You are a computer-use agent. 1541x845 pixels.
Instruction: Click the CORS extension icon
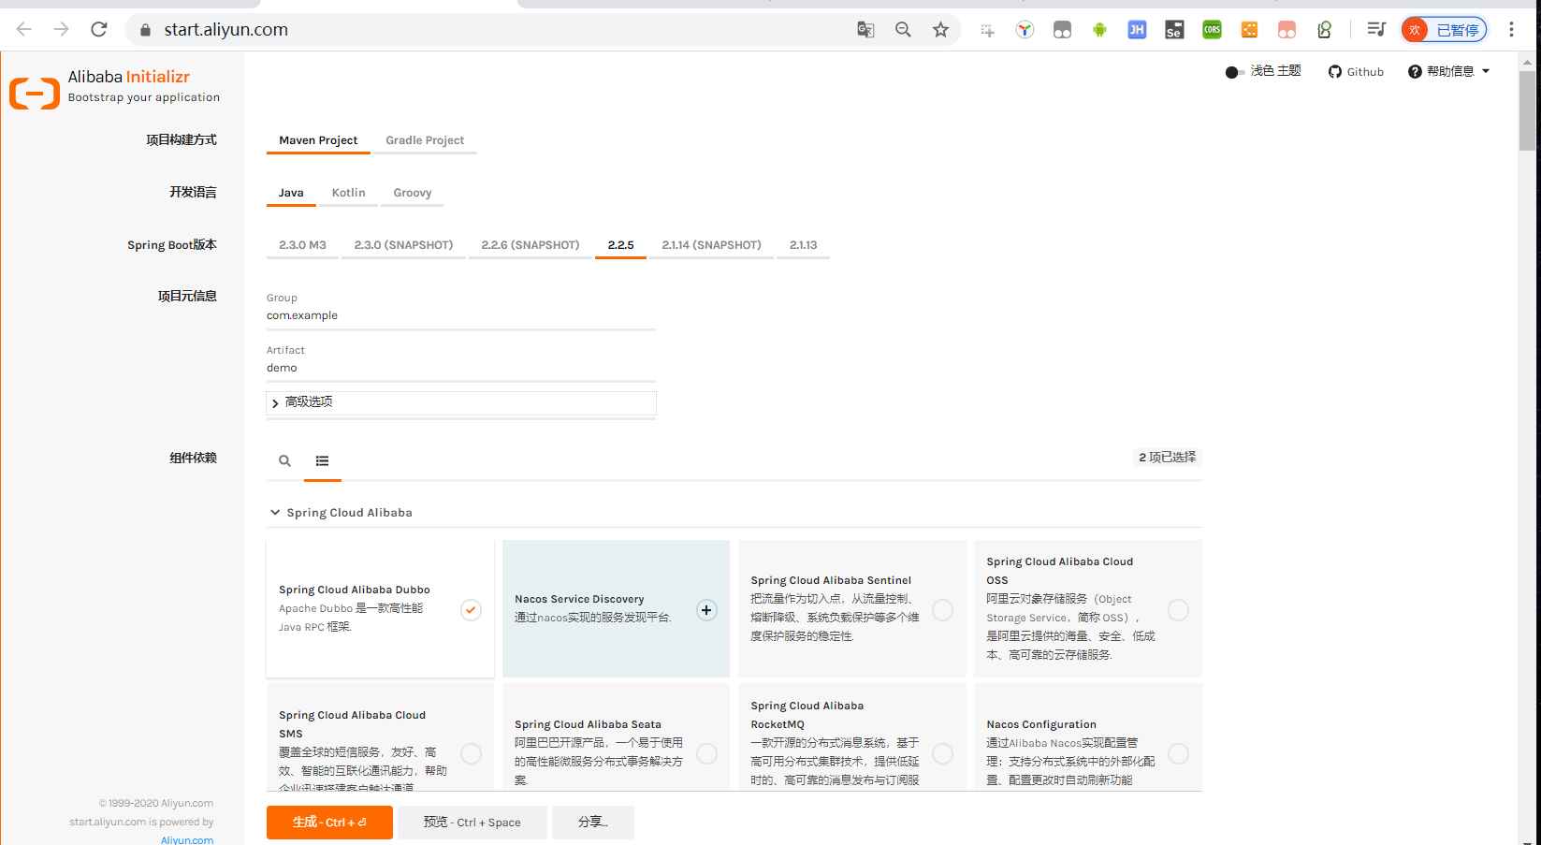click(x=1212, y=30)
